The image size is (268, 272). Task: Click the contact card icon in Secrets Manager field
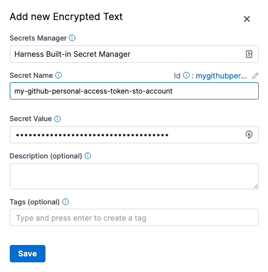(x=249, y=54)
